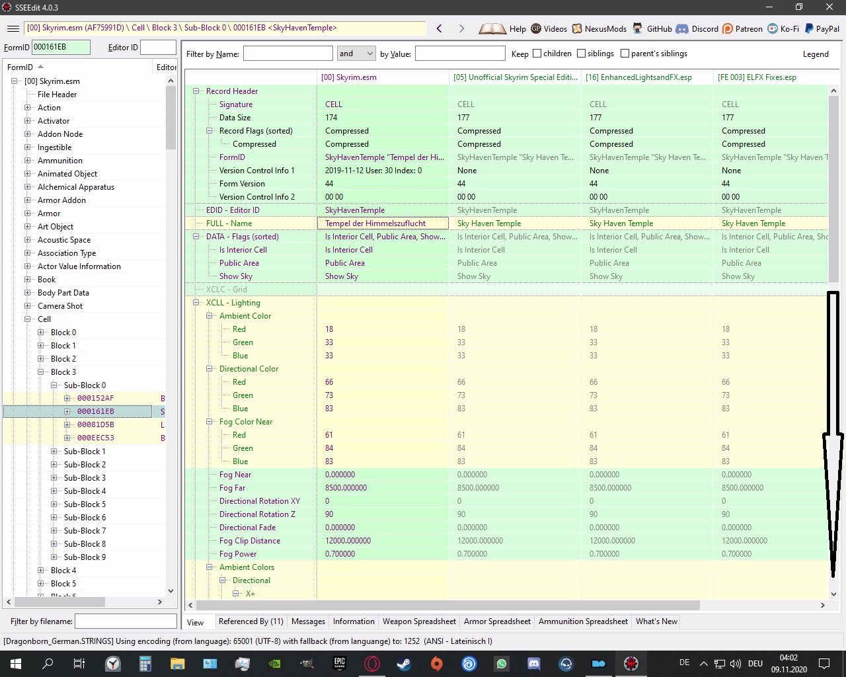Click the Legend button
Image resolution: width=846 pixels, height=677 pixels.
(815, 54)
